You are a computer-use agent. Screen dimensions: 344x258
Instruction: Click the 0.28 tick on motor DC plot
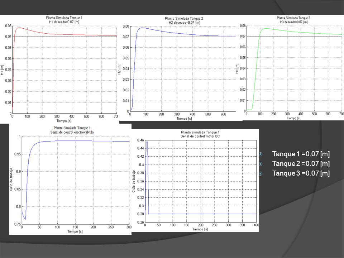(140, 214)
